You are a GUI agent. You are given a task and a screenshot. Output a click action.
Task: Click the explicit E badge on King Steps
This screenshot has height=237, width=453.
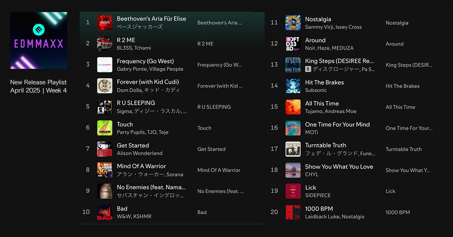[308, 69]
